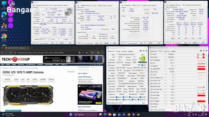The width and height of the screenshot is (209, 117).
Task: Switch to Bench tab in CPU-Z CPU window
Action: point(61,5)
